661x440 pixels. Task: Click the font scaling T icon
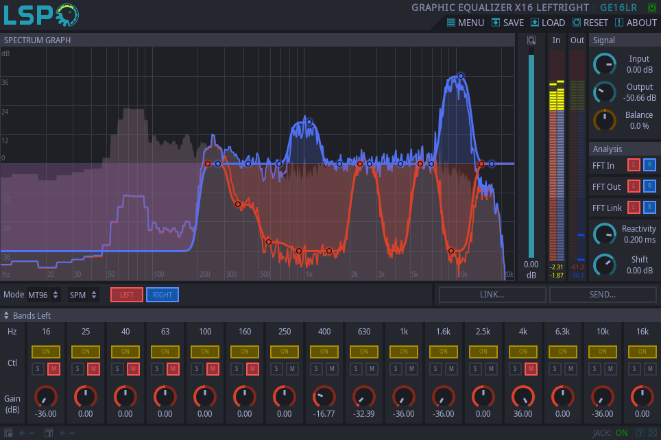tap(49, 433)
